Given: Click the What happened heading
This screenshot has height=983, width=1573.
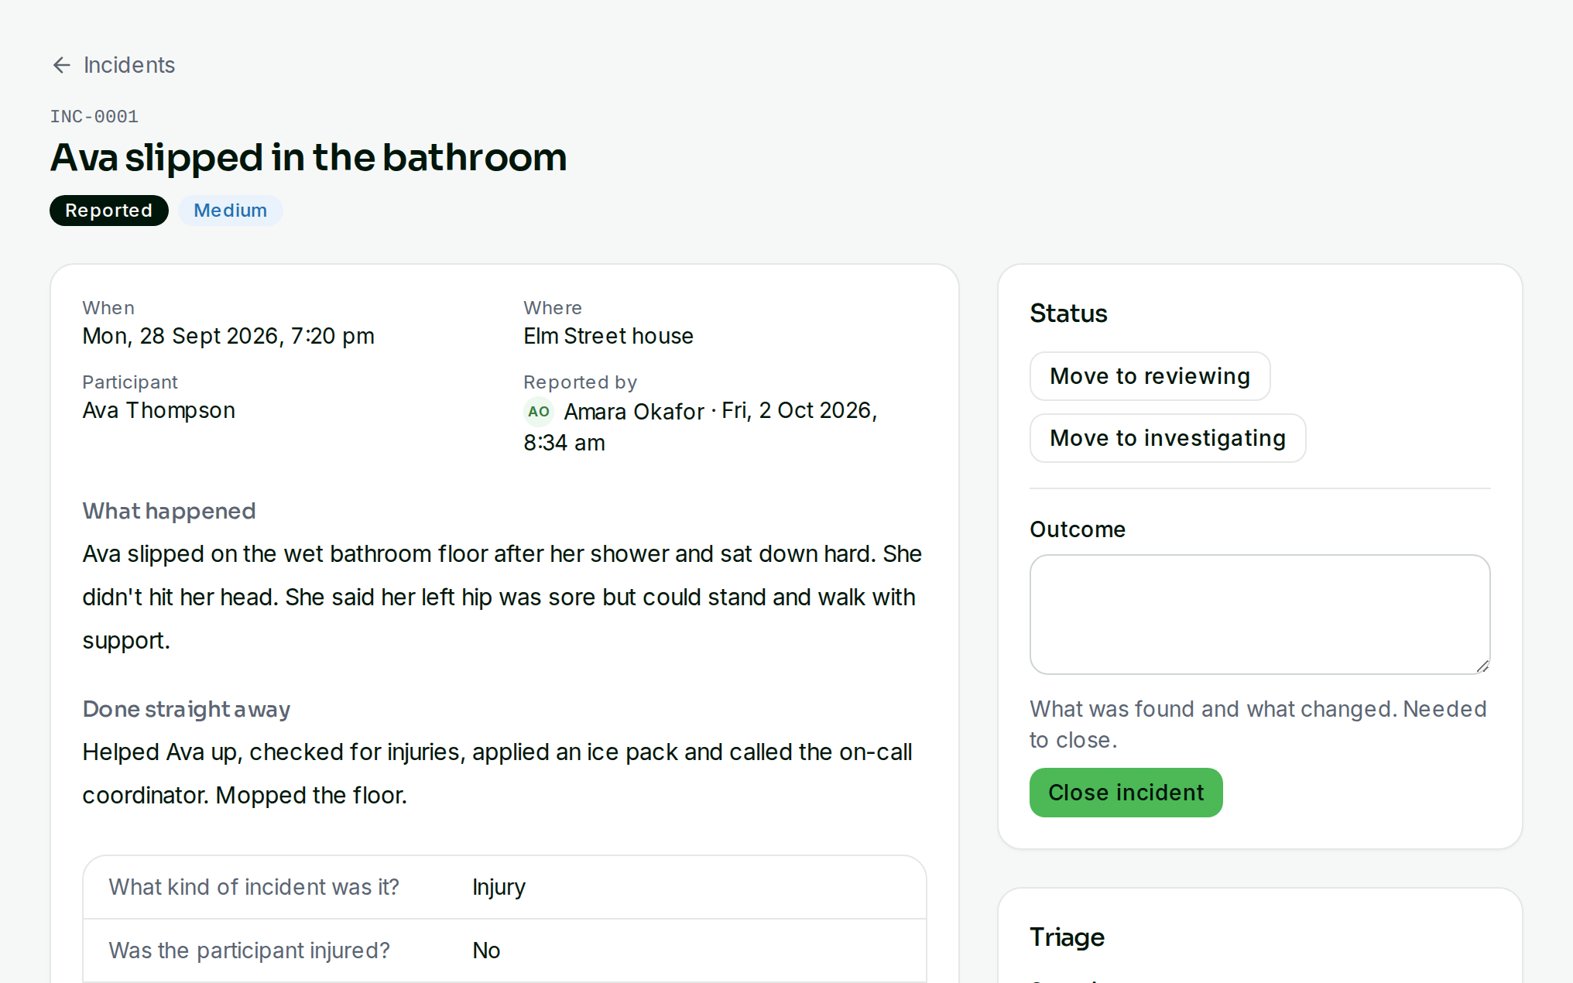Looking at the screenshot, I should [x=169, y=511].
